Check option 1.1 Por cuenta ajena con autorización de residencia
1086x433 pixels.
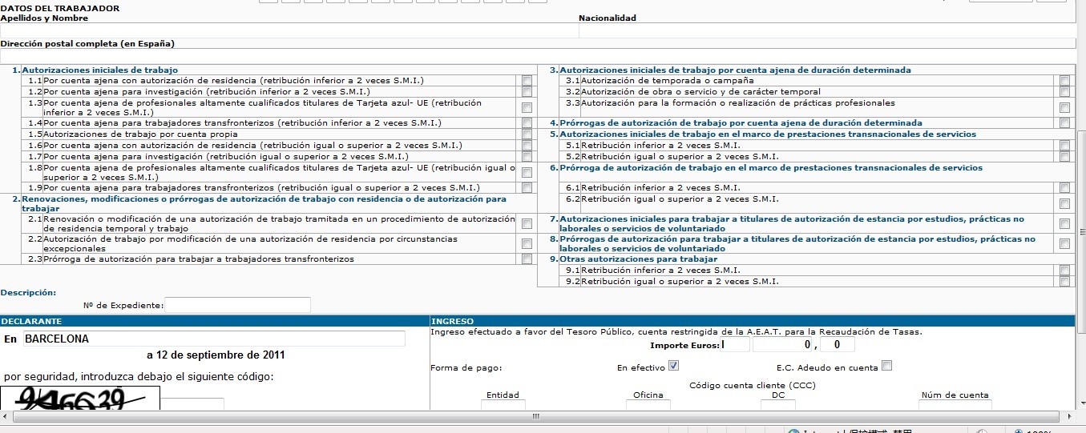[527, 81]
